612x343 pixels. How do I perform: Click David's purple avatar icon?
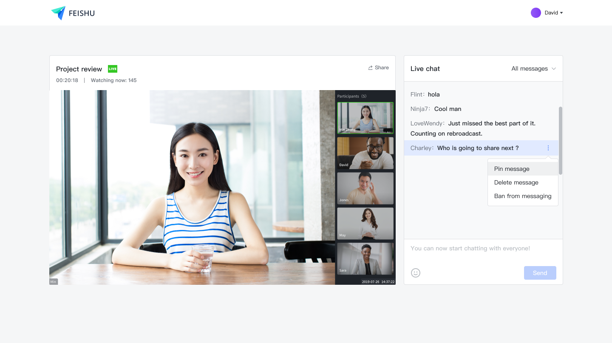[535, 13]
